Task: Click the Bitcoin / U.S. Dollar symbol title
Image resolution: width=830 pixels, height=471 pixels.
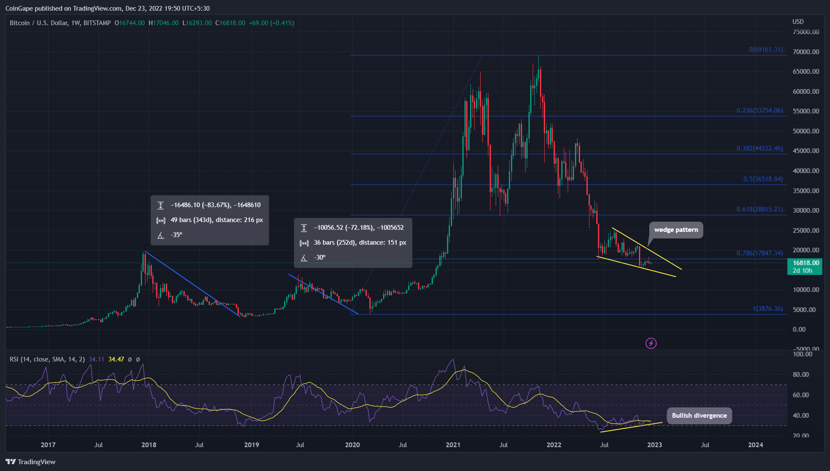Action: click(39, 23)
